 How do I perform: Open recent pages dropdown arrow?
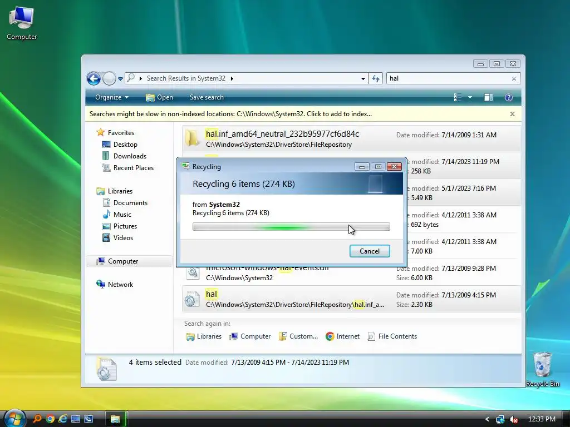pyautogui.click(x=120, y=79)
